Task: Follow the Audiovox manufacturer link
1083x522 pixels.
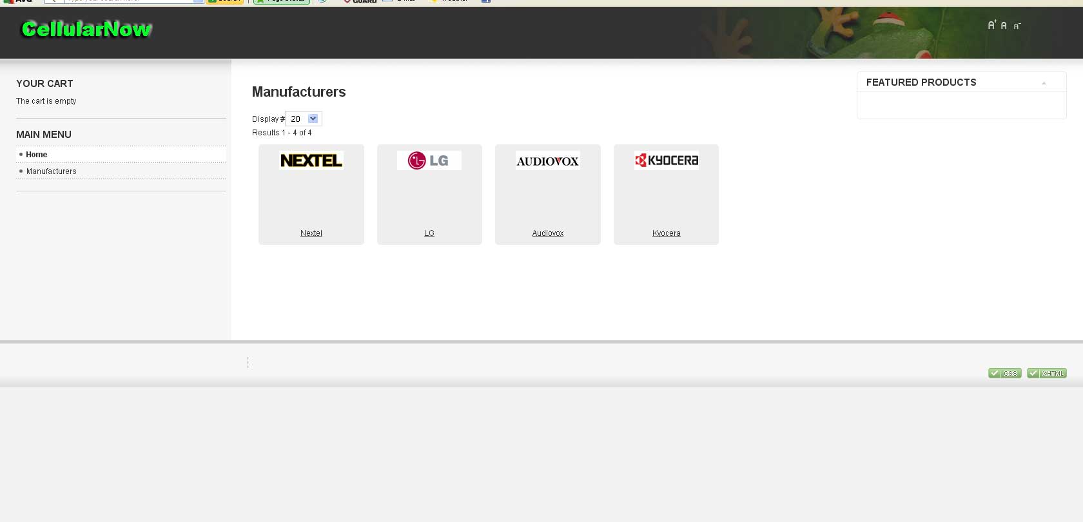Action: click(548, 233)
